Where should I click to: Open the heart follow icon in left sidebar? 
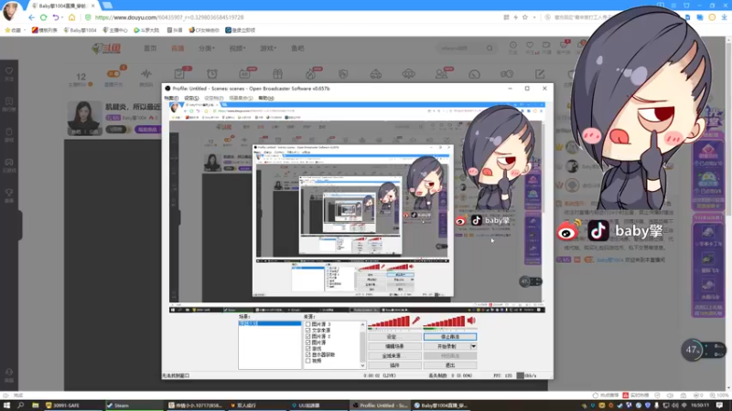click(x=9, y=71)
